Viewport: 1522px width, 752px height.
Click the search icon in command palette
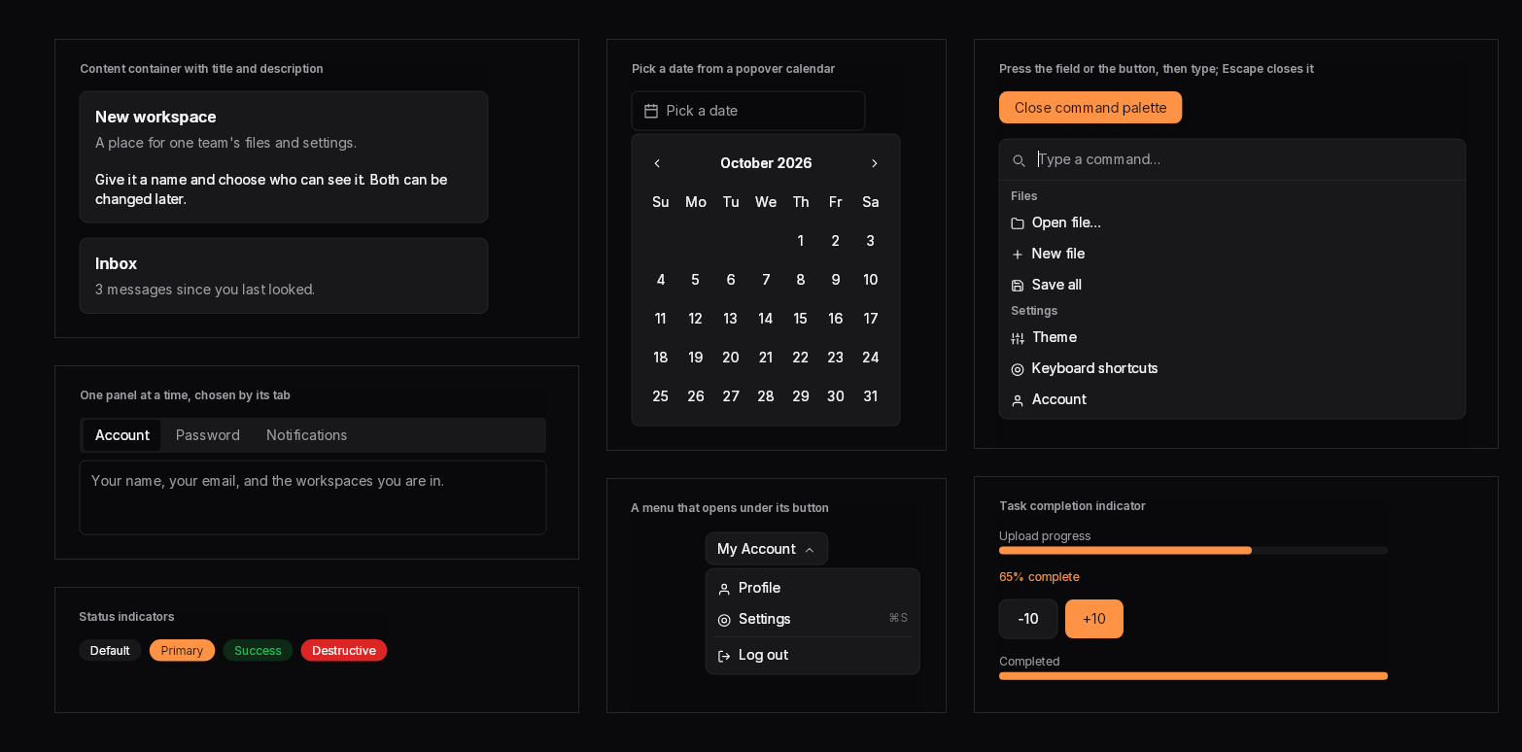point(1019,160)
